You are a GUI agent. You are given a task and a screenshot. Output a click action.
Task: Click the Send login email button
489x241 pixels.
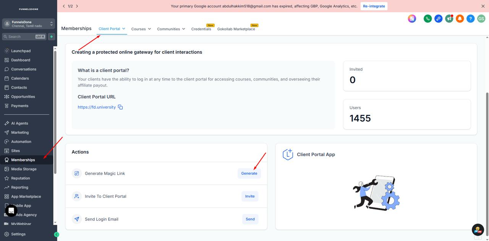[x=250, y=219]
